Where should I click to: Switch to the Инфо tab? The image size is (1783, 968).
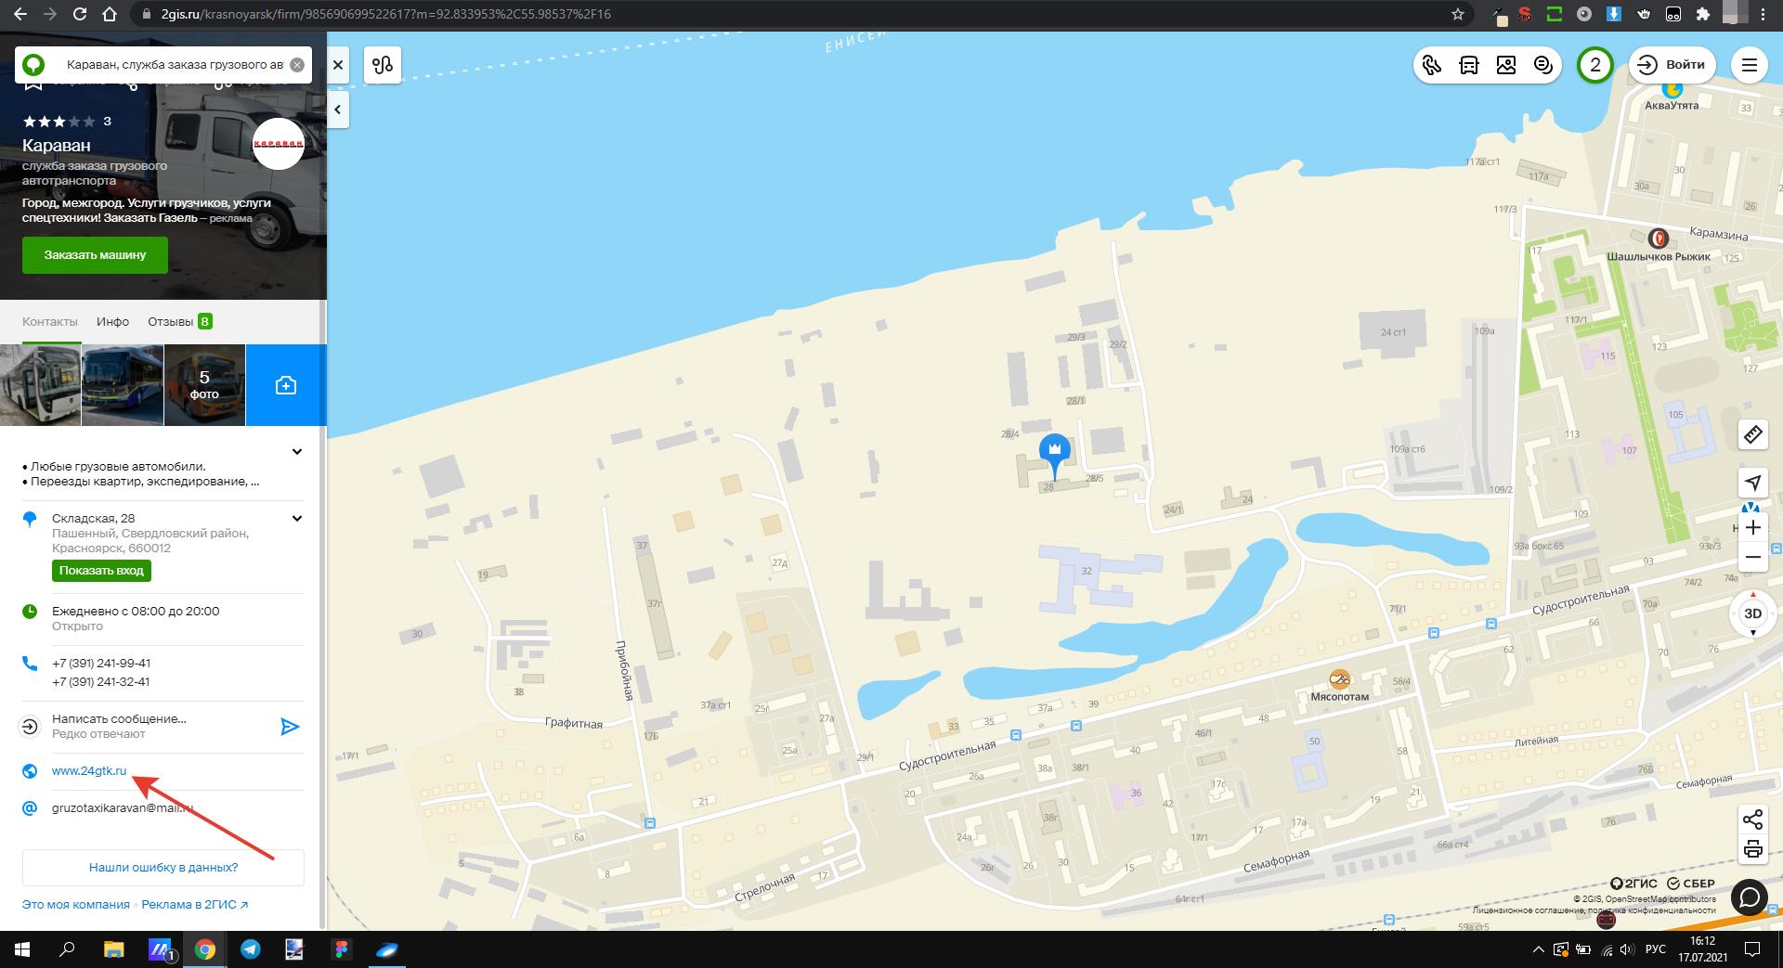pyautogui.click(x=112, y=321)
